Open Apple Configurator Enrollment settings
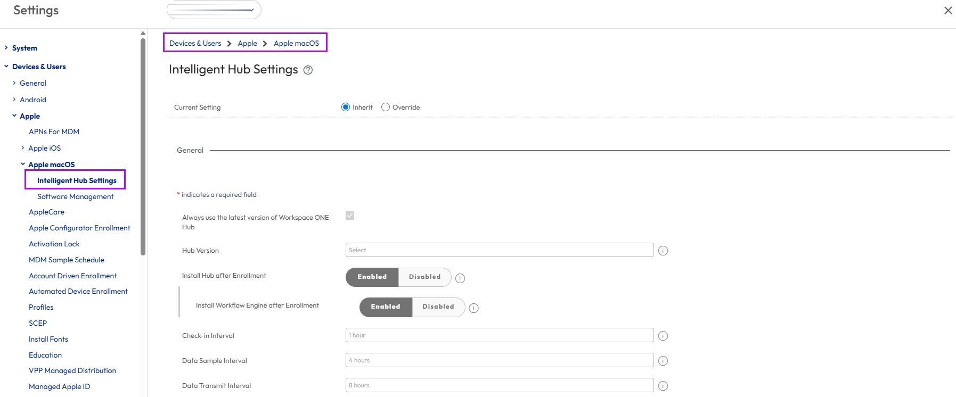 click(x=79, y=228)
